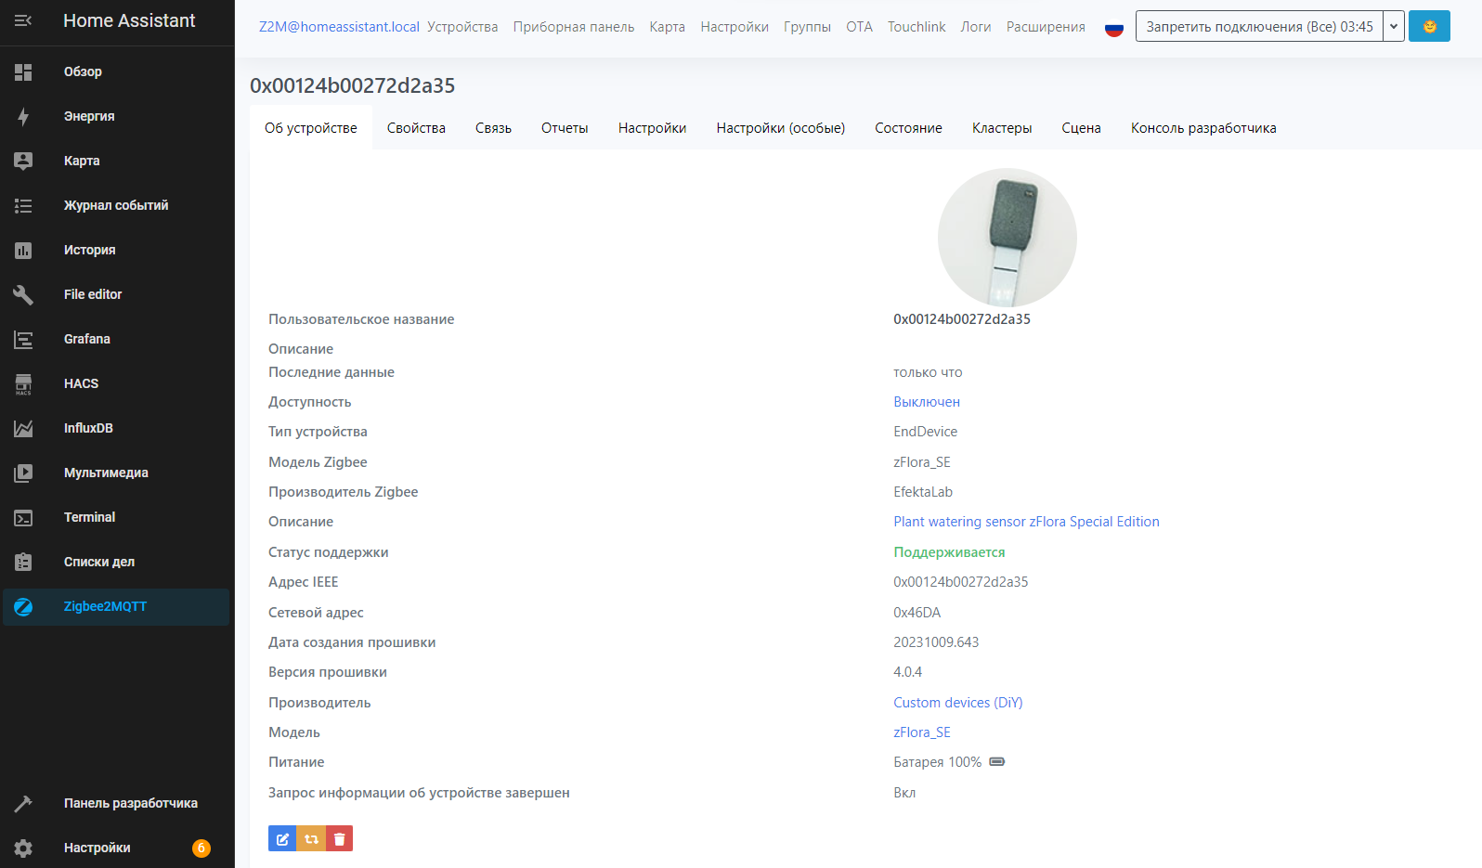Click the Выключен availability link
This screenshot has height=868, width=1482.
pyautogui.click(x=926, y=402)
